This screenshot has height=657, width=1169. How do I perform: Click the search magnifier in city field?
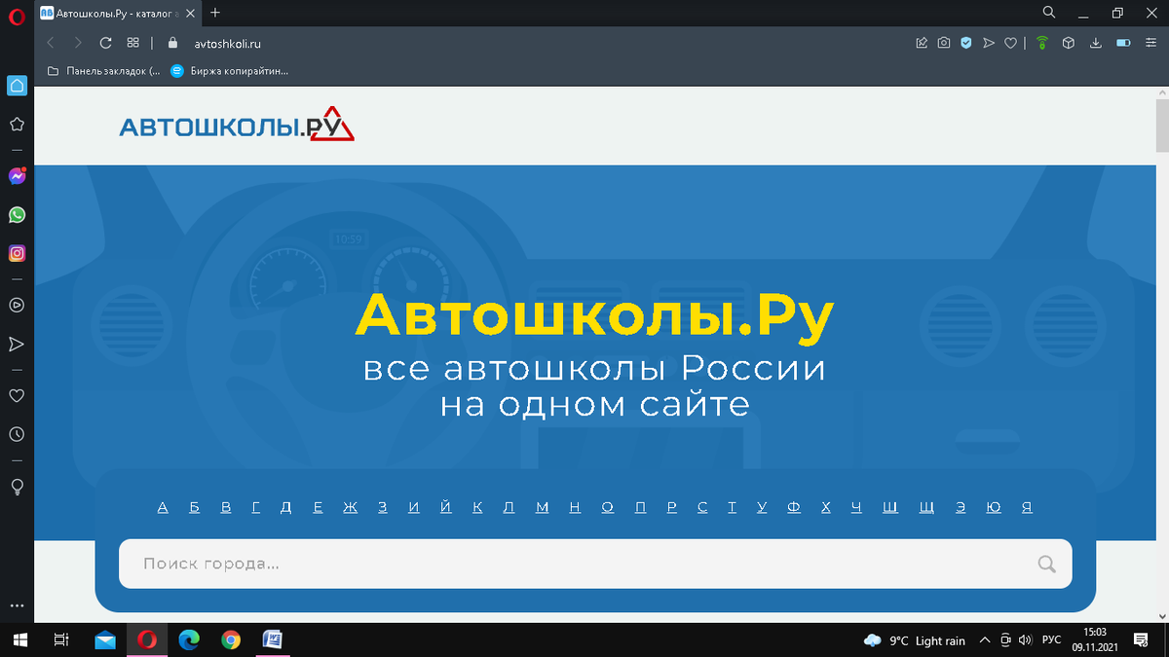[x=1046, y=564]
